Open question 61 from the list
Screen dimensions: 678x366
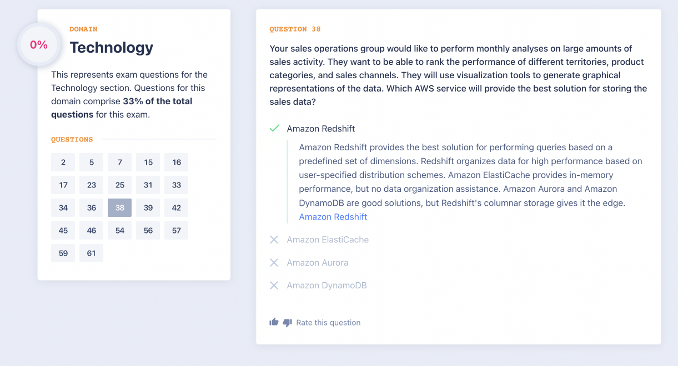coord(92,253)
